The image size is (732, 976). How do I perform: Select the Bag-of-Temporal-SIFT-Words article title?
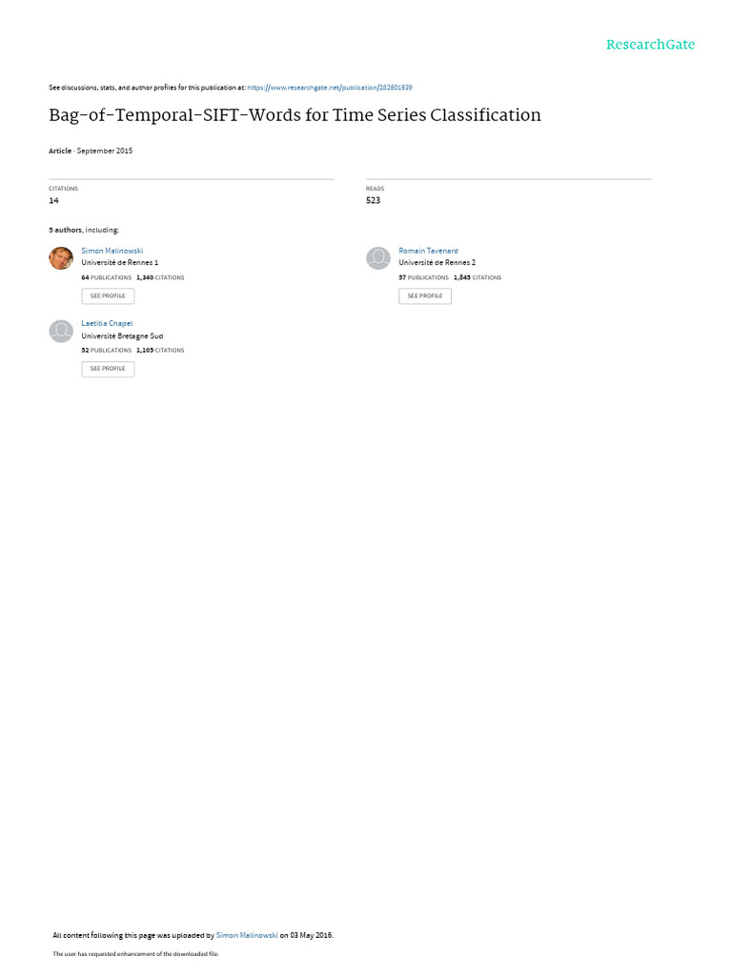(295, 115)
